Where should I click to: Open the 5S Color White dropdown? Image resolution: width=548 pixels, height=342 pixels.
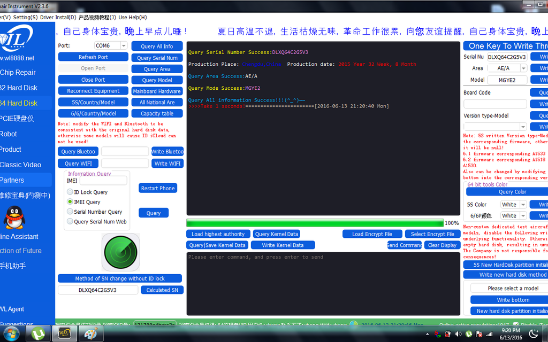pos(522,205)
